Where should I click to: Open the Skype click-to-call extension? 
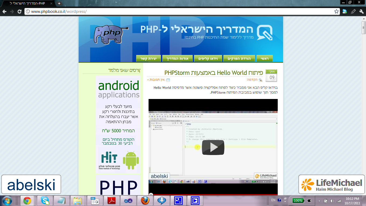pos(345,12)
